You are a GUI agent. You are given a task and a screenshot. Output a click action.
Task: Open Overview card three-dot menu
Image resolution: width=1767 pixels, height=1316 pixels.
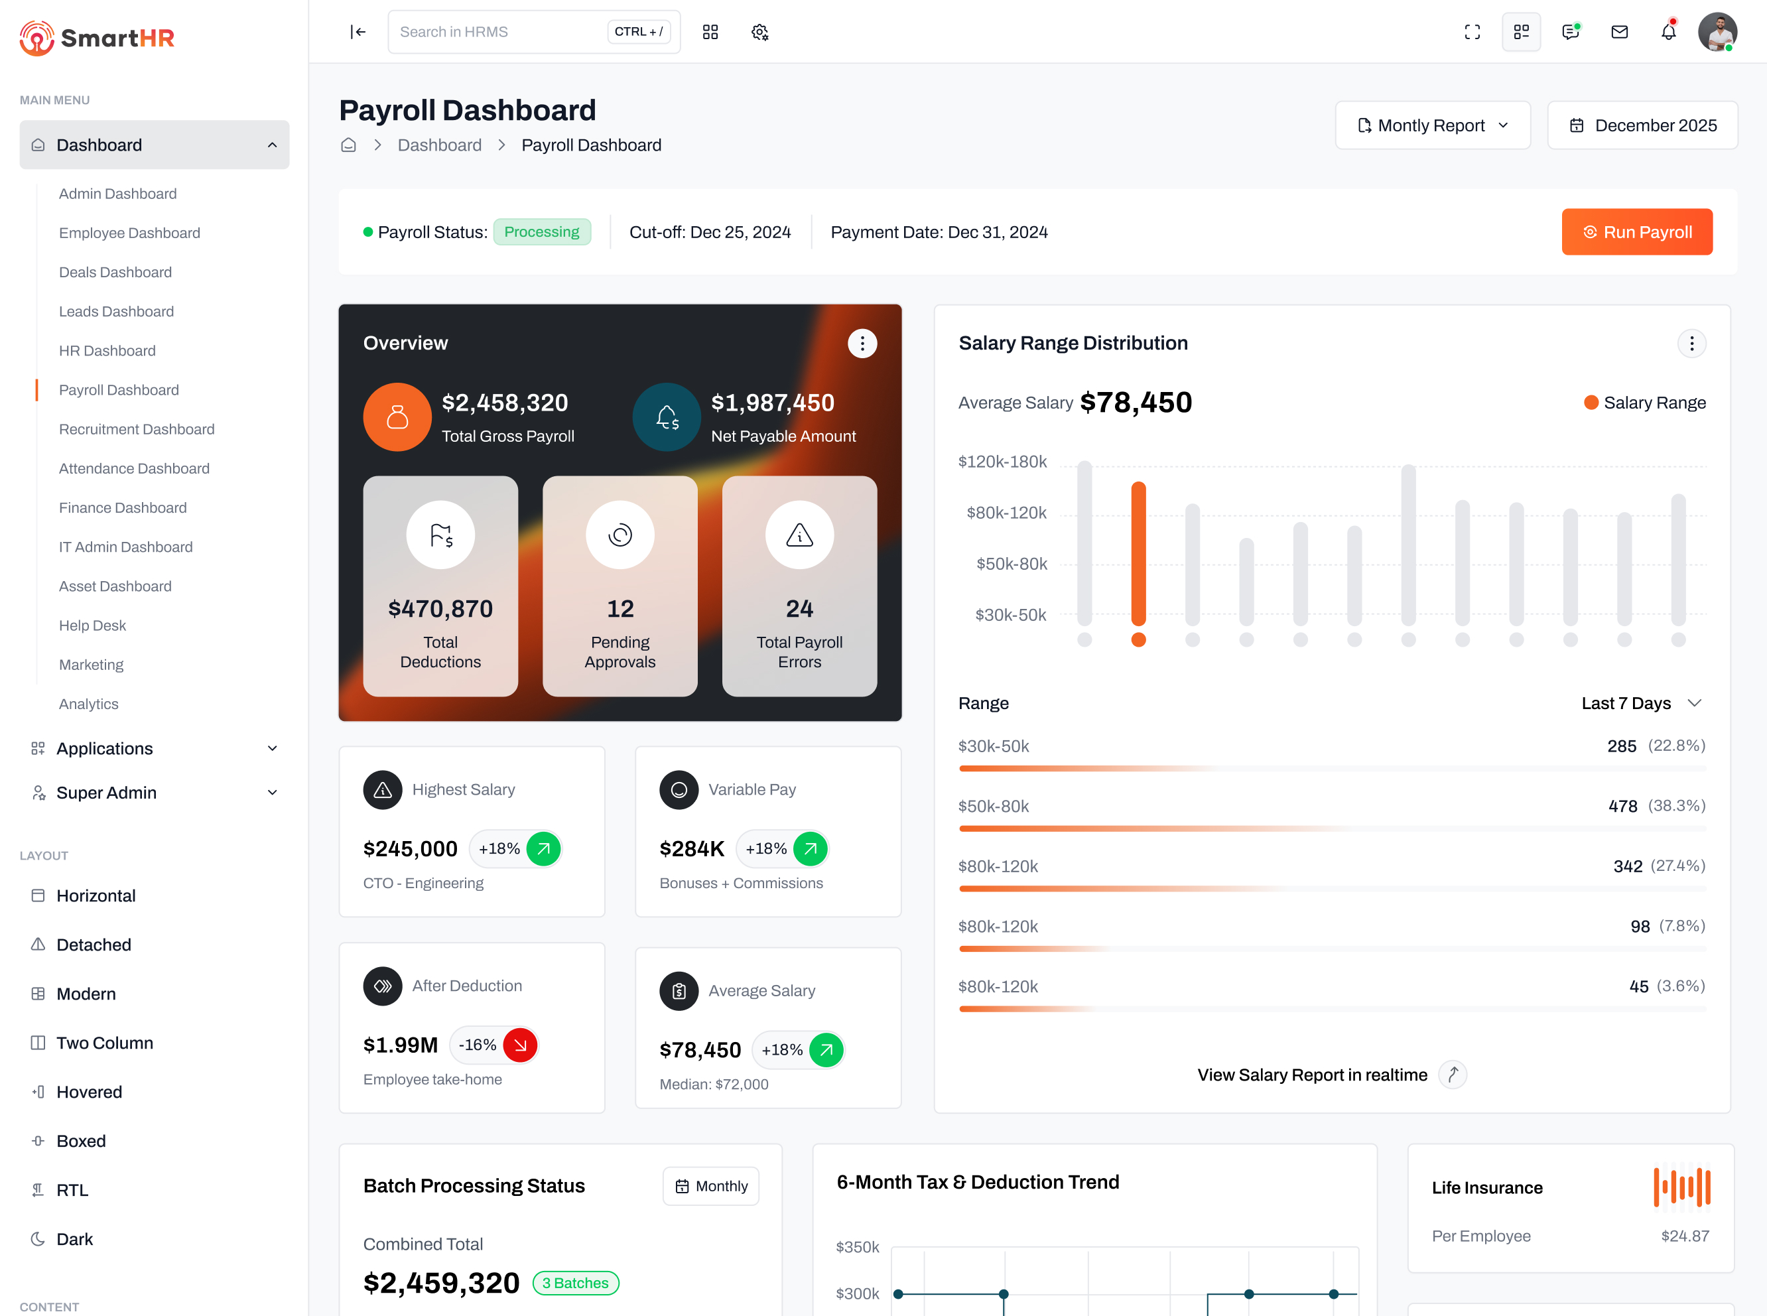click(862, 344)
